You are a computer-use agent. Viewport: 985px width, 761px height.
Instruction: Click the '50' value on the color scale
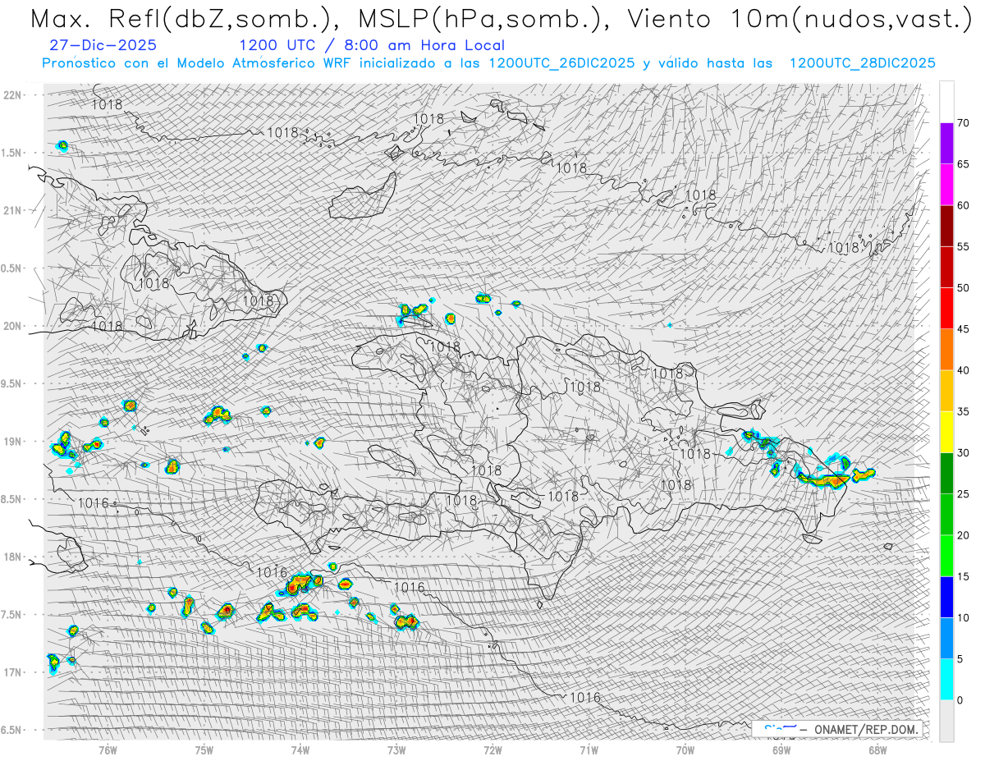(963, 288)
